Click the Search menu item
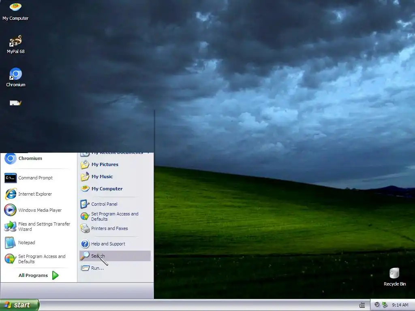This screenshot has height=311, width=415. 115,256
